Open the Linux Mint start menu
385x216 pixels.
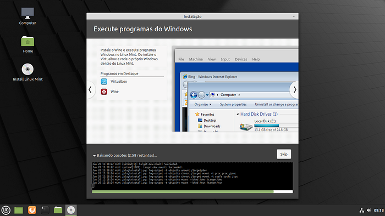point(6,210)
